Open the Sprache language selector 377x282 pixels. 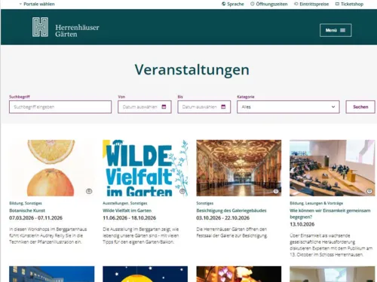click(233, 4)
